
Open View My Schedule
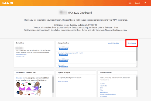click(113, 43)
